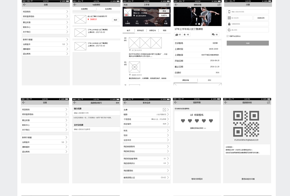290x196 pixels.
Task: Click the verification code input field
Action: tap(240, 18)
